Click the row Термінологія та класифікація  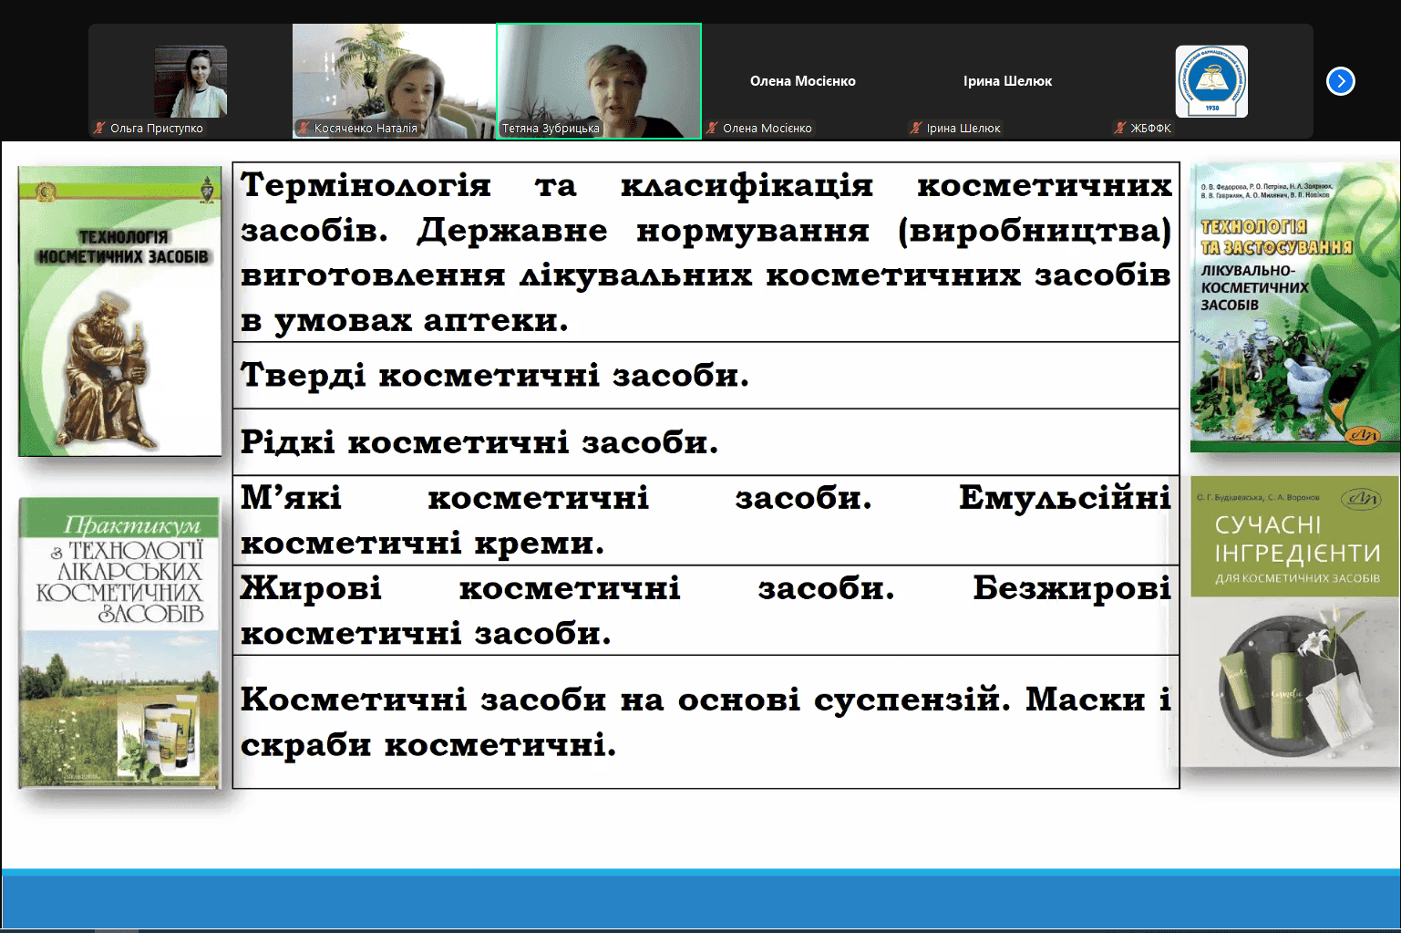point(706,253)
